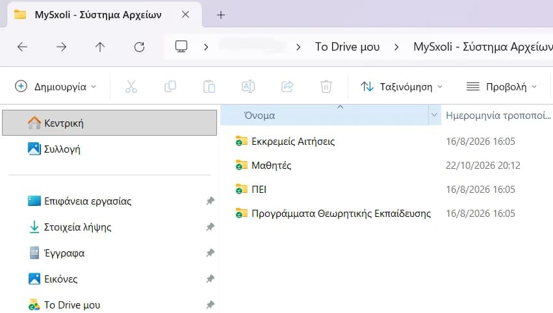Click the pin icon next to Στοιχεία λήψης
This screenshot has height=313, width=553.
[x=210, y=227]
